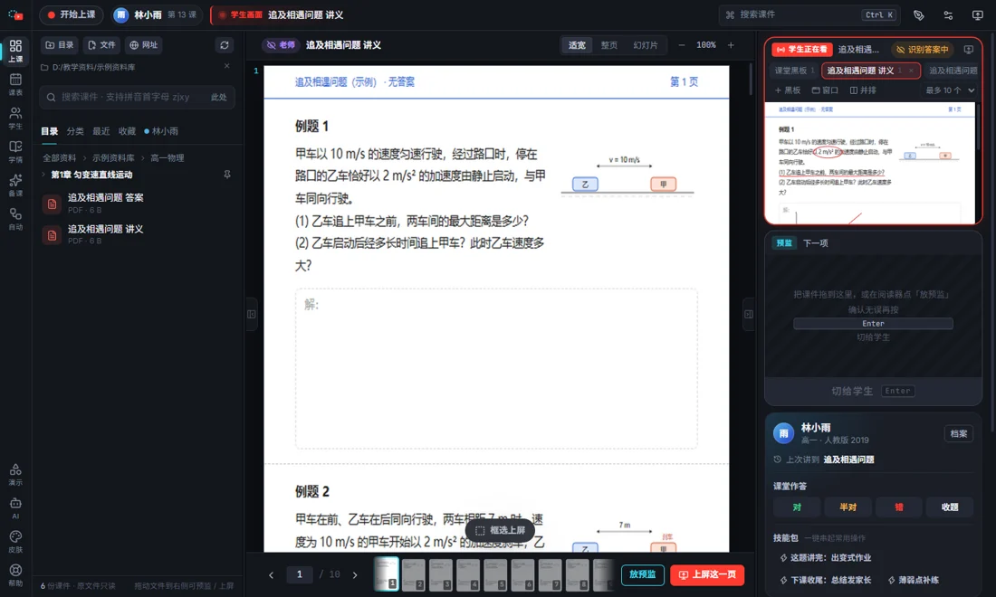
Task: Open the 课表 schedule sidebar icon
Action: coord(15,84)
